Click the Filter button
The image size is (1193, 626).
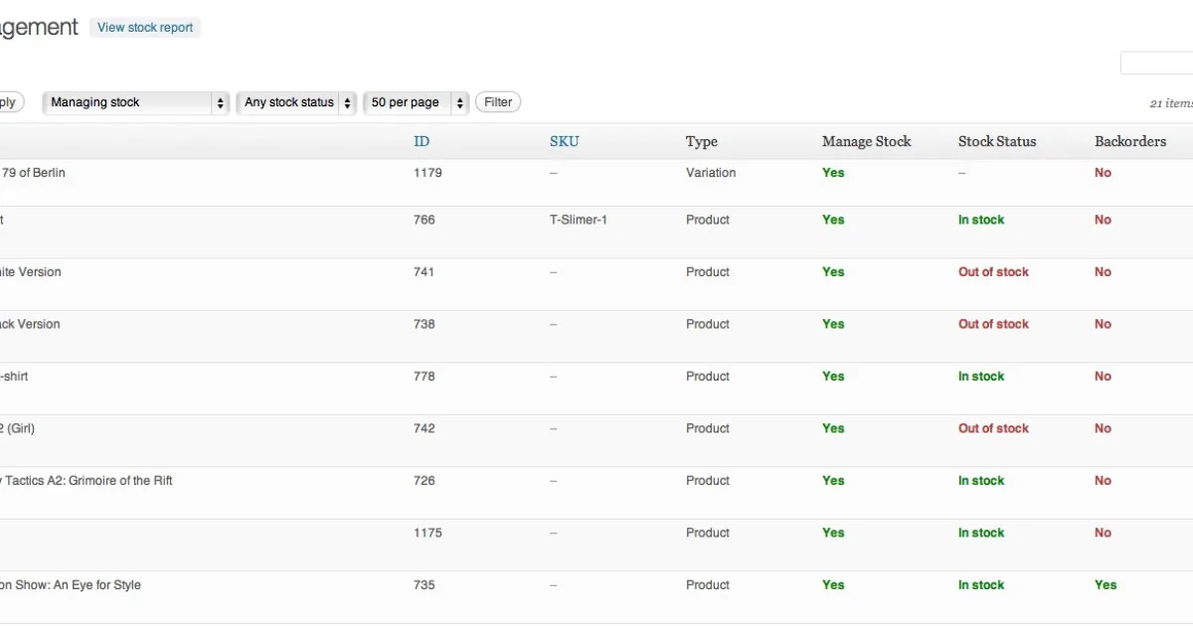click(x=498, y=102)
